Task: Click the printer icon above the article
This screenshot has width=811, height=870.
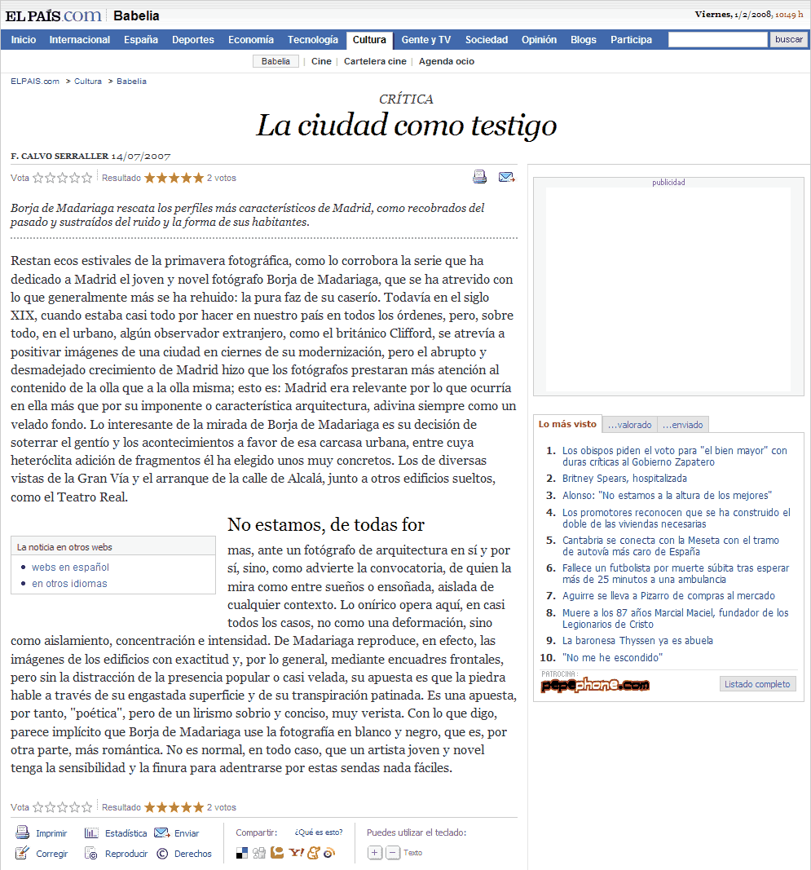Action: tap(480, 177)
